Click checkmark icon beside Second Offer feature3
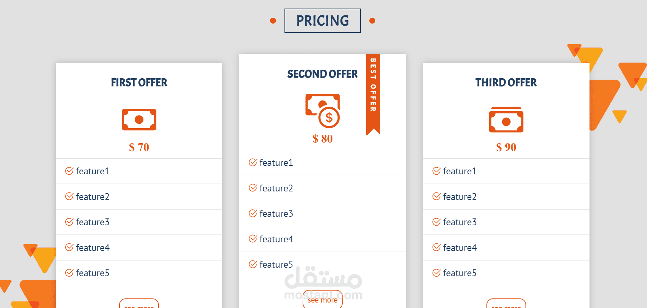 coord(253,213)
